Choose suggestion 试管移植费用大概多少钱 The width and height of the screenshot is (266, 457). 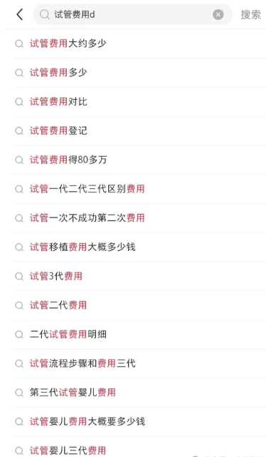tap(139, 247)
